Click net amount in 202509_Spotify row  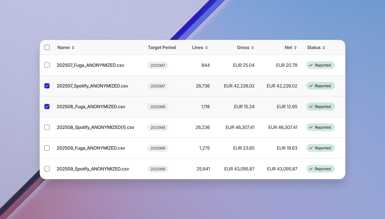pyautogui.click(x=282, y=169)
